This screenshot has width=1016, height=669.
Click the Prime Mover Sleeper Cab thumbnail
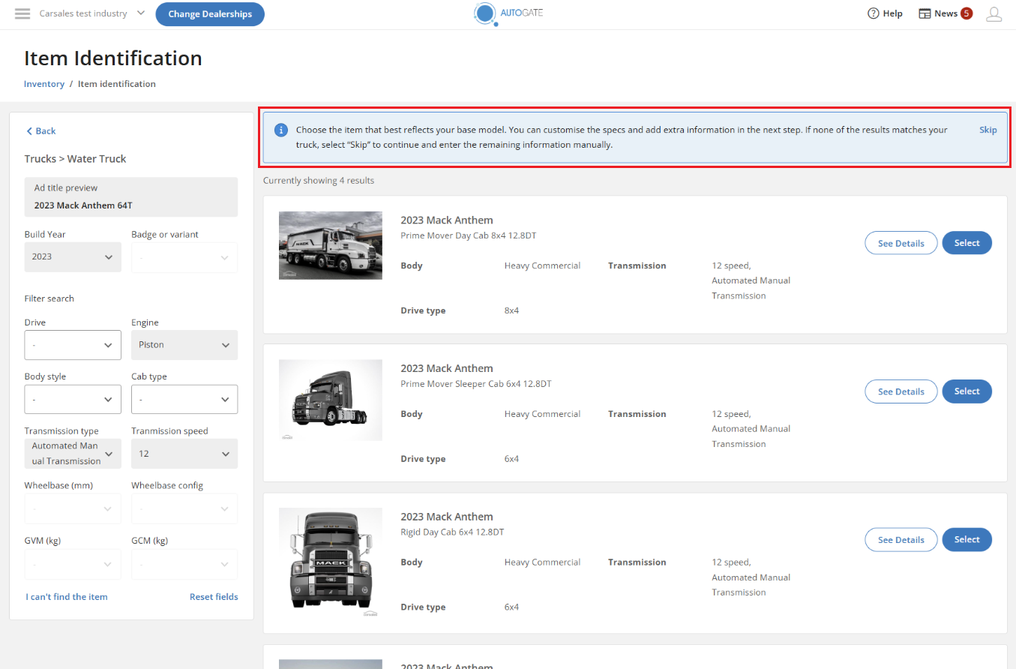click(331, 400)
